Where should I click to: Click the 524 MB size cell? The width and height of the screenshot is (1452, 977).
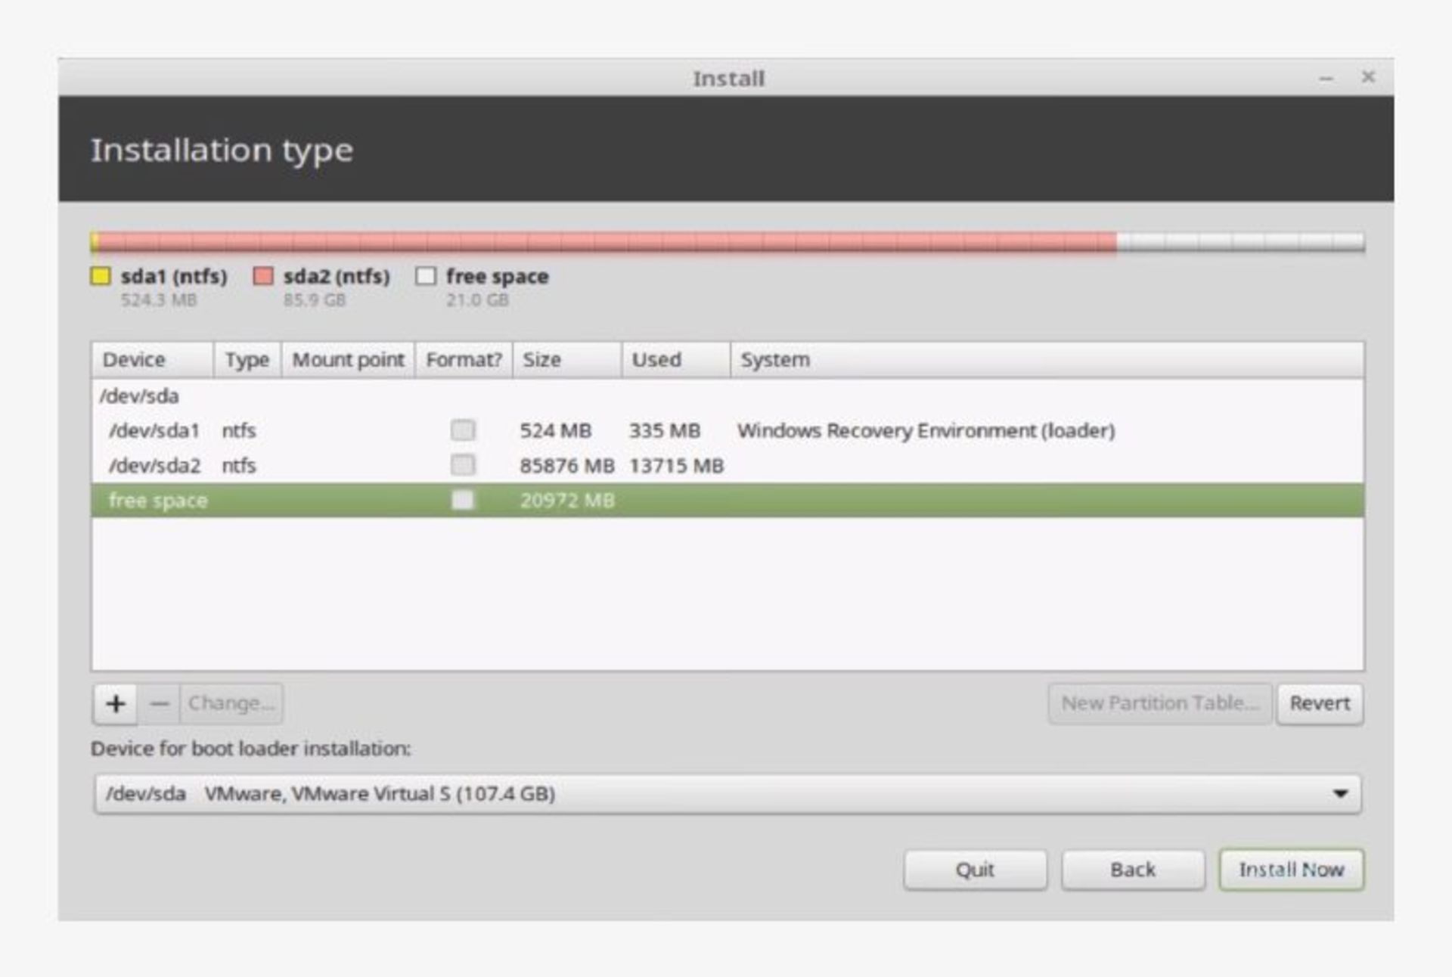(556, 431)
